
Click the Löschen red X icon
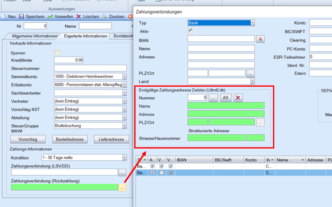coord(79,17)
